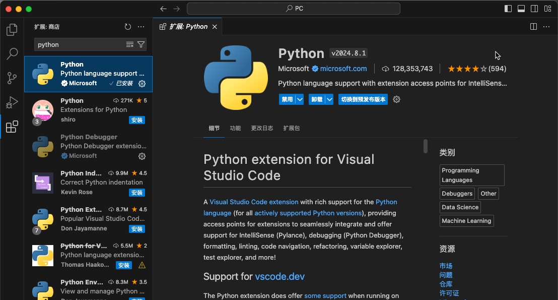Refresh the extensions marketplace list

(x=128, y=27)
